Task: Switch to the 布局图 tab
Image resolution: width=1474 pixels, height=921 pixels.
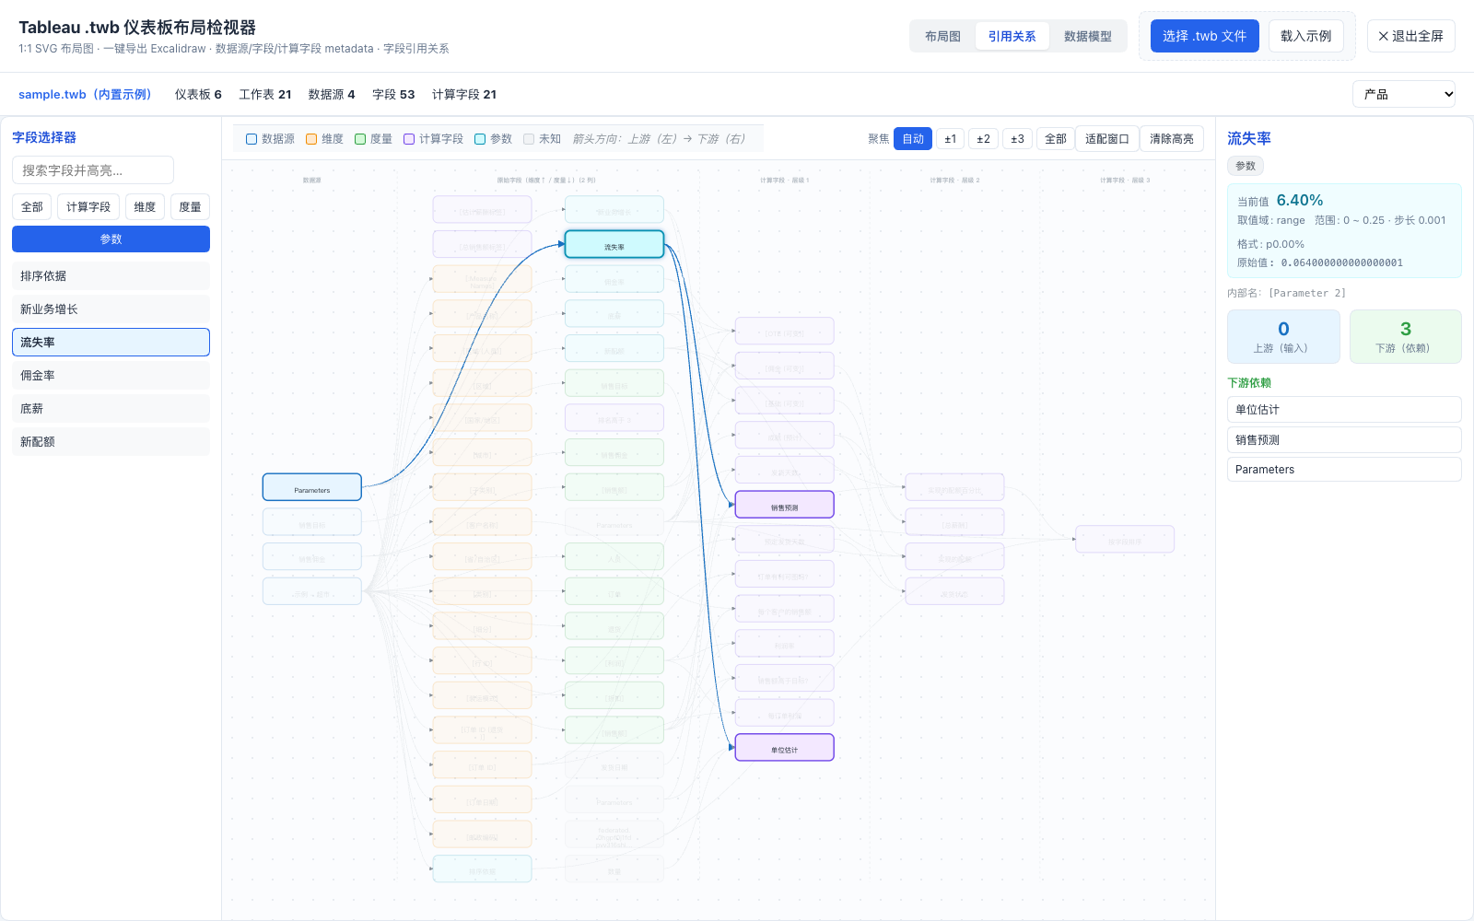Action: click(x=942, y=36)
